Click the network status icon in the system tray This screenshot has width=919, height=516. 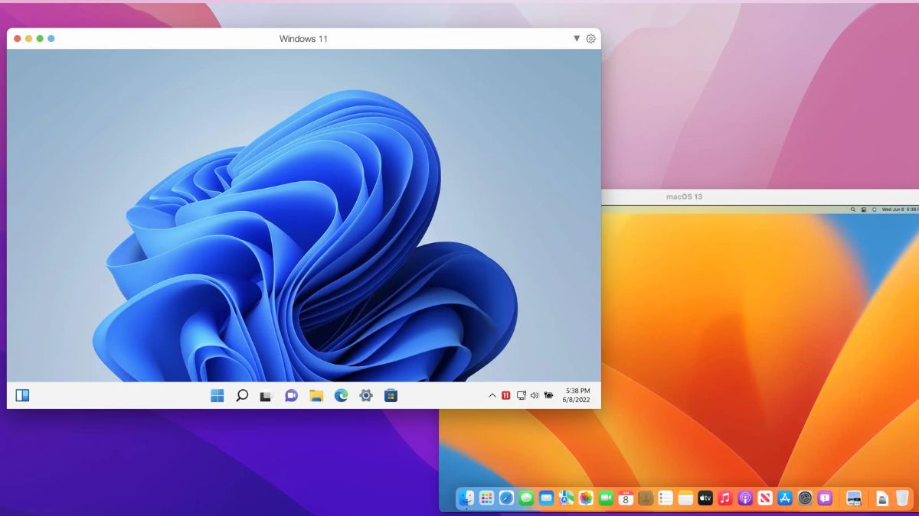[x=522, y=395]
